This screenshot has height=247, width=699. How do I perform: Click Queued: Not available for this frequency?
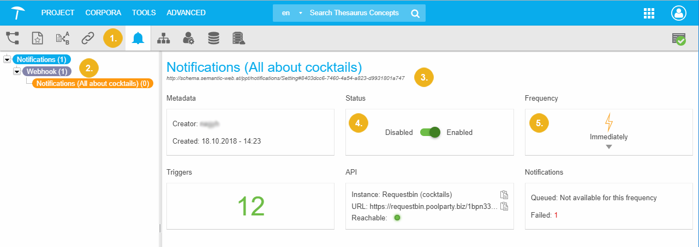click(594, 198)
